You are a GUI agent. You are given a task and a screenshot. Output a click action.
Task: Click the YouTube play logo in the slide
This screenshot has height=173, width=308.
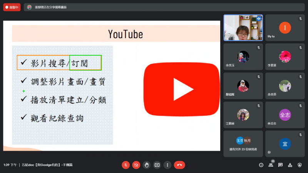[x=182, y=89]
